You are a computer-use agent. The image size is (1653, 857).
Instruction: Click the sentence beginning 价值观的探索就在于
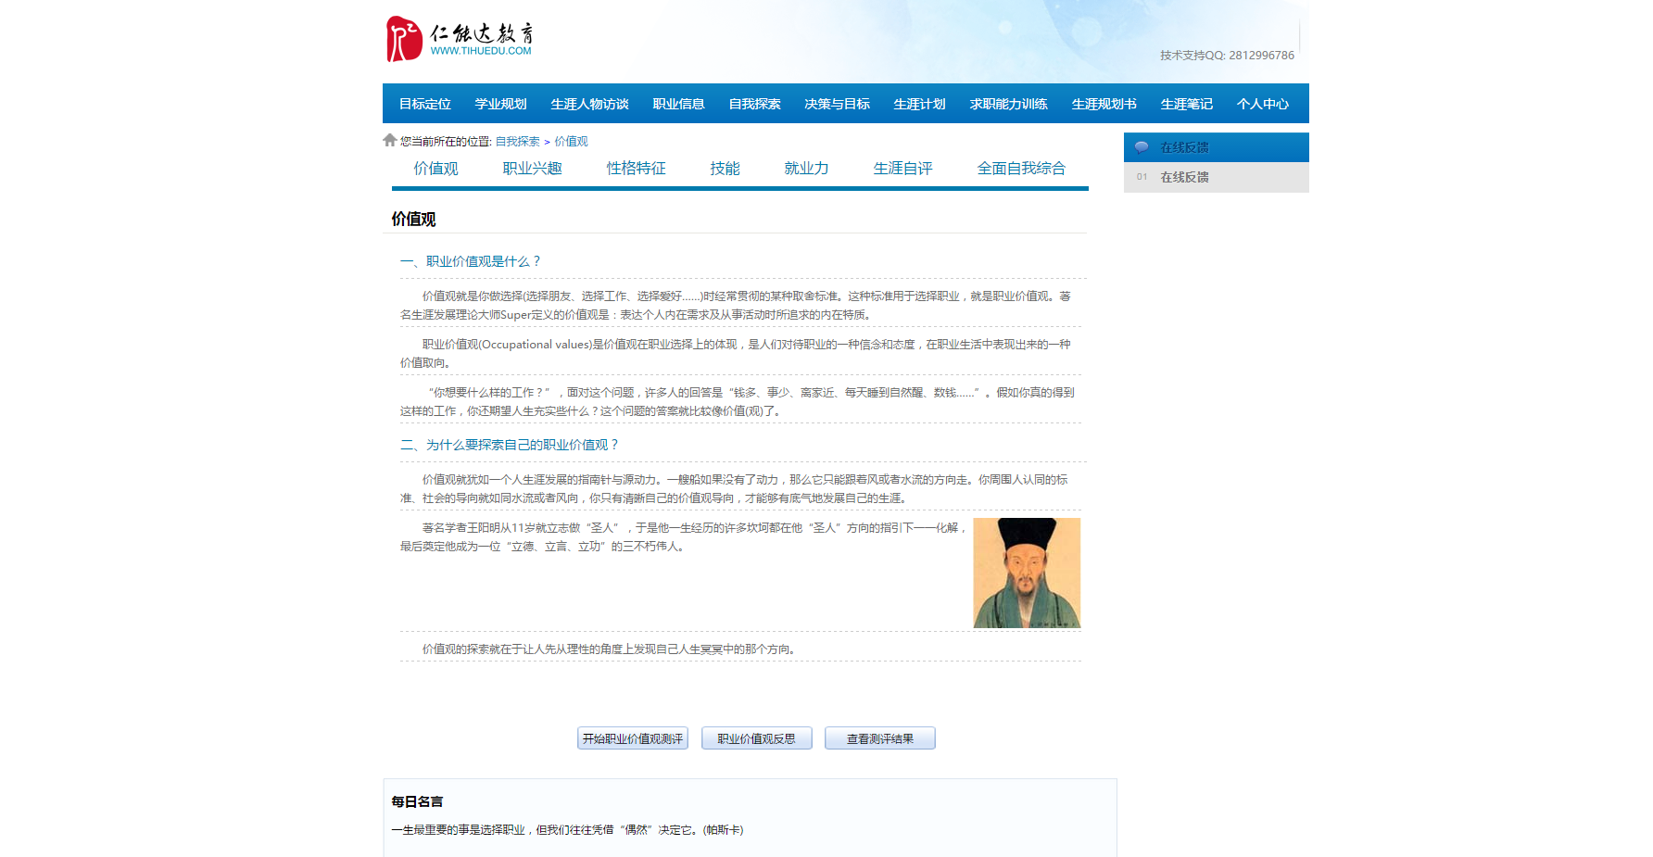tap(610, 649)
